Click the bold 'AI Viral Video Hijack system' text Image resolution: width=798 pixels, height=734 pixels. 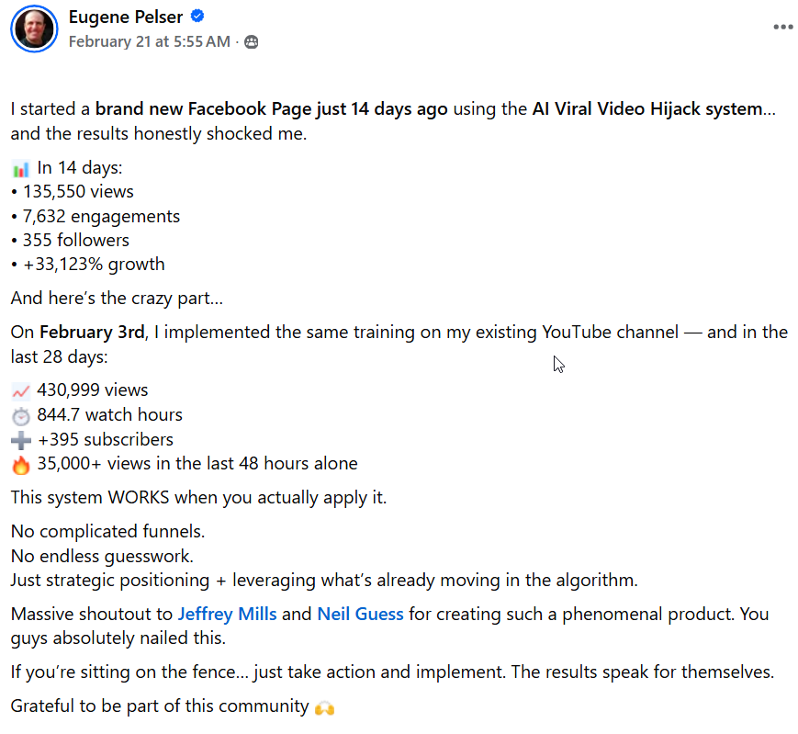point(653,107)
